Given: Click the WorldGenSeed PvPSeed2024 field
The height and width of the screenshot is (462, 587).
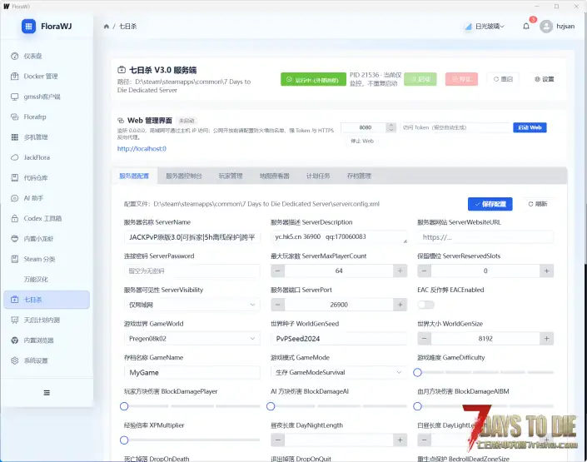Looking at the screenshot, I should coord(338,339).
